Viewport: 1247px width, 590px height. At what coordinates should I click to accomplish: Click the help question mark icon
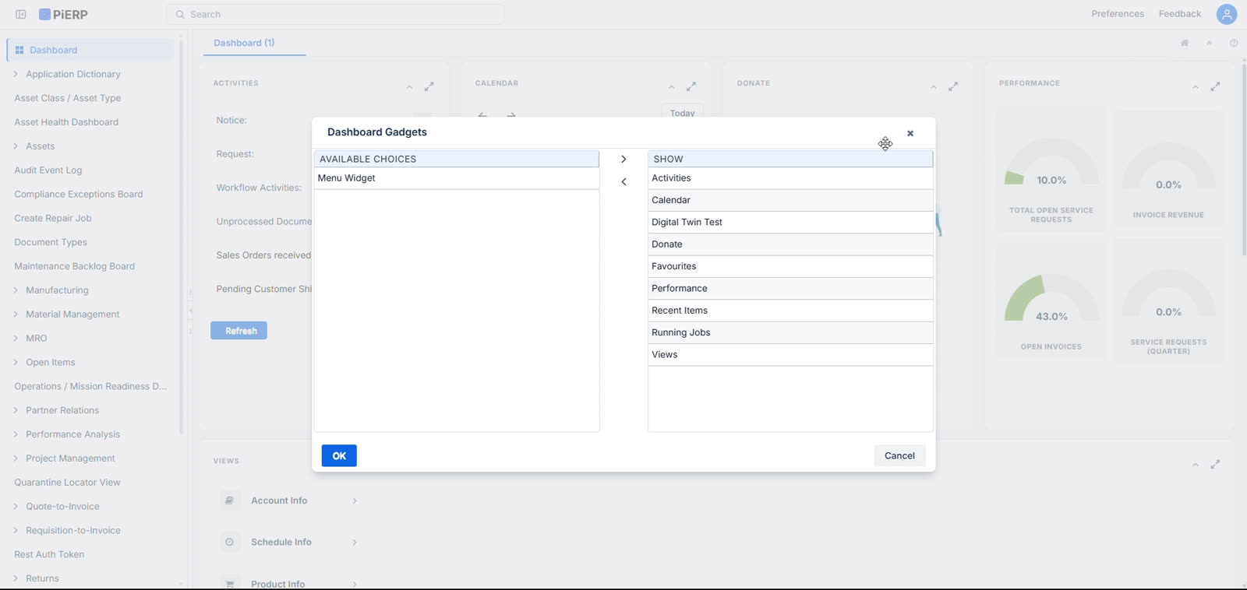(1234, 43)
